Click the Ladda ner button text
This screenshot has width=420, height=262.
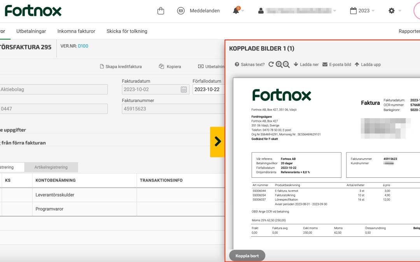pyautogui.click(x=310, y=64)
